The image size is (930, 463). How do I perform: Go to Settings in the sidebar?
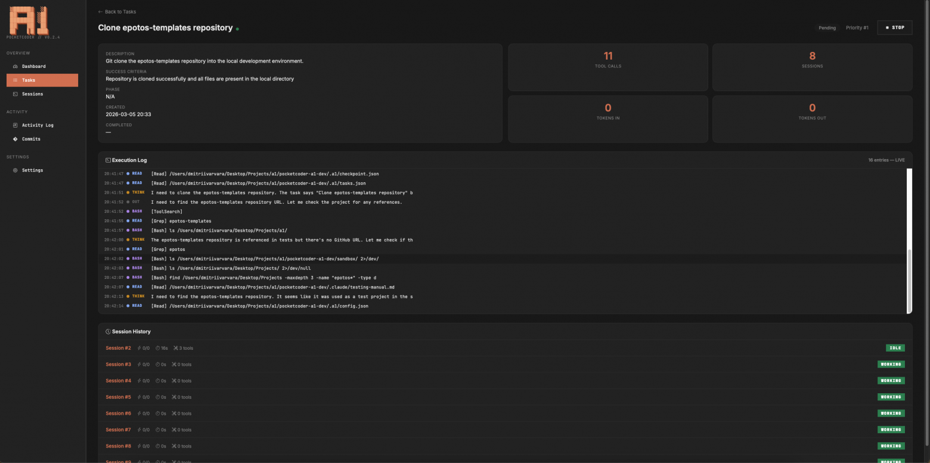coord(42,170)
